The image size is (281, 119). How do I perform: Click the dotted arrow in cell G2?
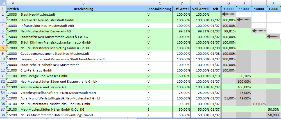[x=228, y=14]
